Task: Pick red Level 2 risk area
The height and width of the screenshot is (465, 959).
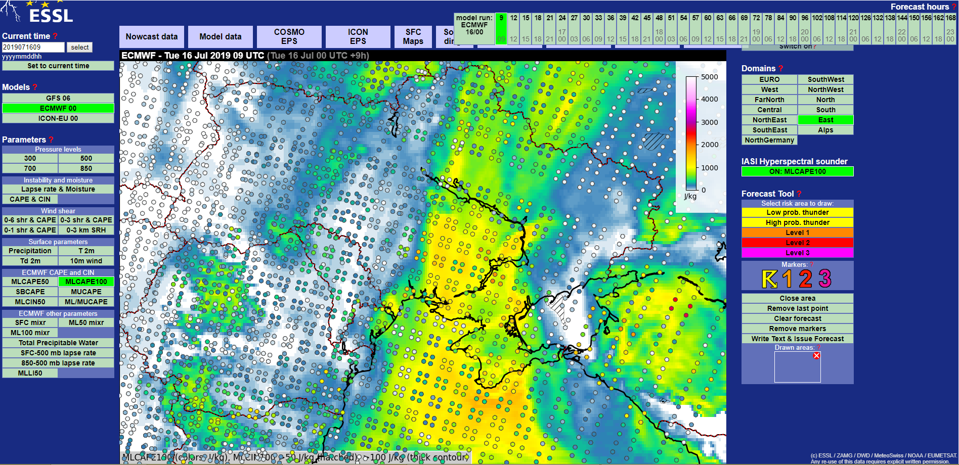Action: pyautogui.click(x=798, y=243)
